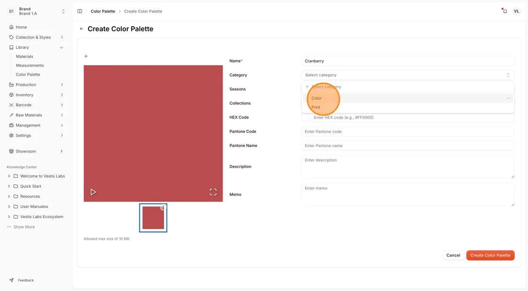
Task: Click the Barcode scanner icon
Action: [11, 105]
